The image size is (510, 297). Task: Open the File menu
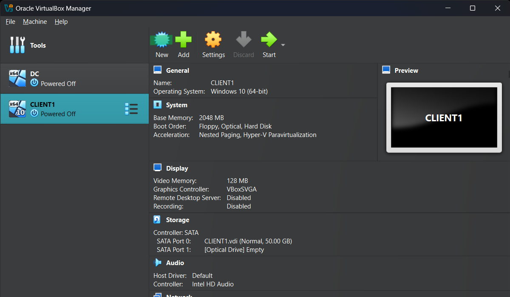[10, 22]
